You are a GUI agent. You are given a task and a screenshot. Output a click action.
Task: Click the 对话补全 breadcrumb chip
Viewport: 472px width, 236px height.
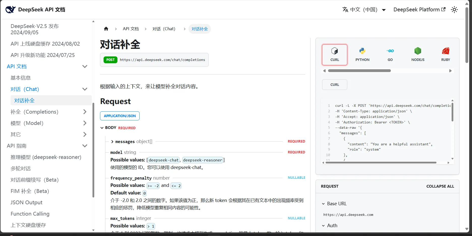pyautogui.click(x=200, y=29)
